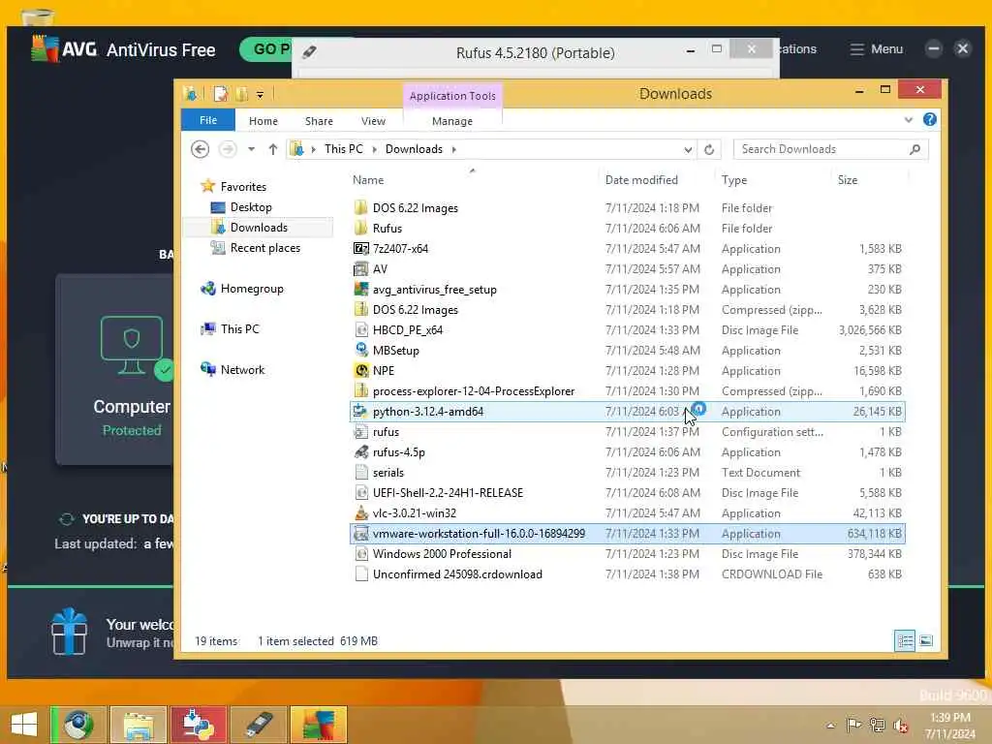Open the Customize Quick Access Toolbar dropdown

pyautogui.click(x=260, y=95)
